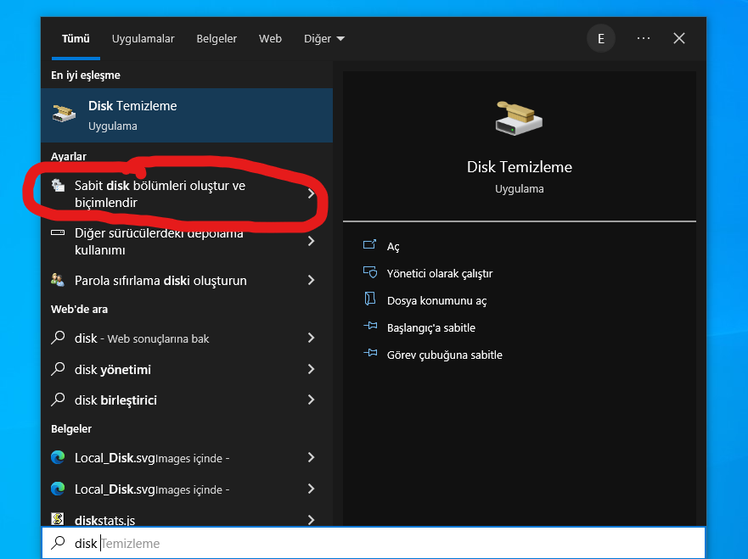The width and height of the screenshot is (748, 559).
Task: Select the disk yönetimi web suggestion
Action: click(187, 369)
